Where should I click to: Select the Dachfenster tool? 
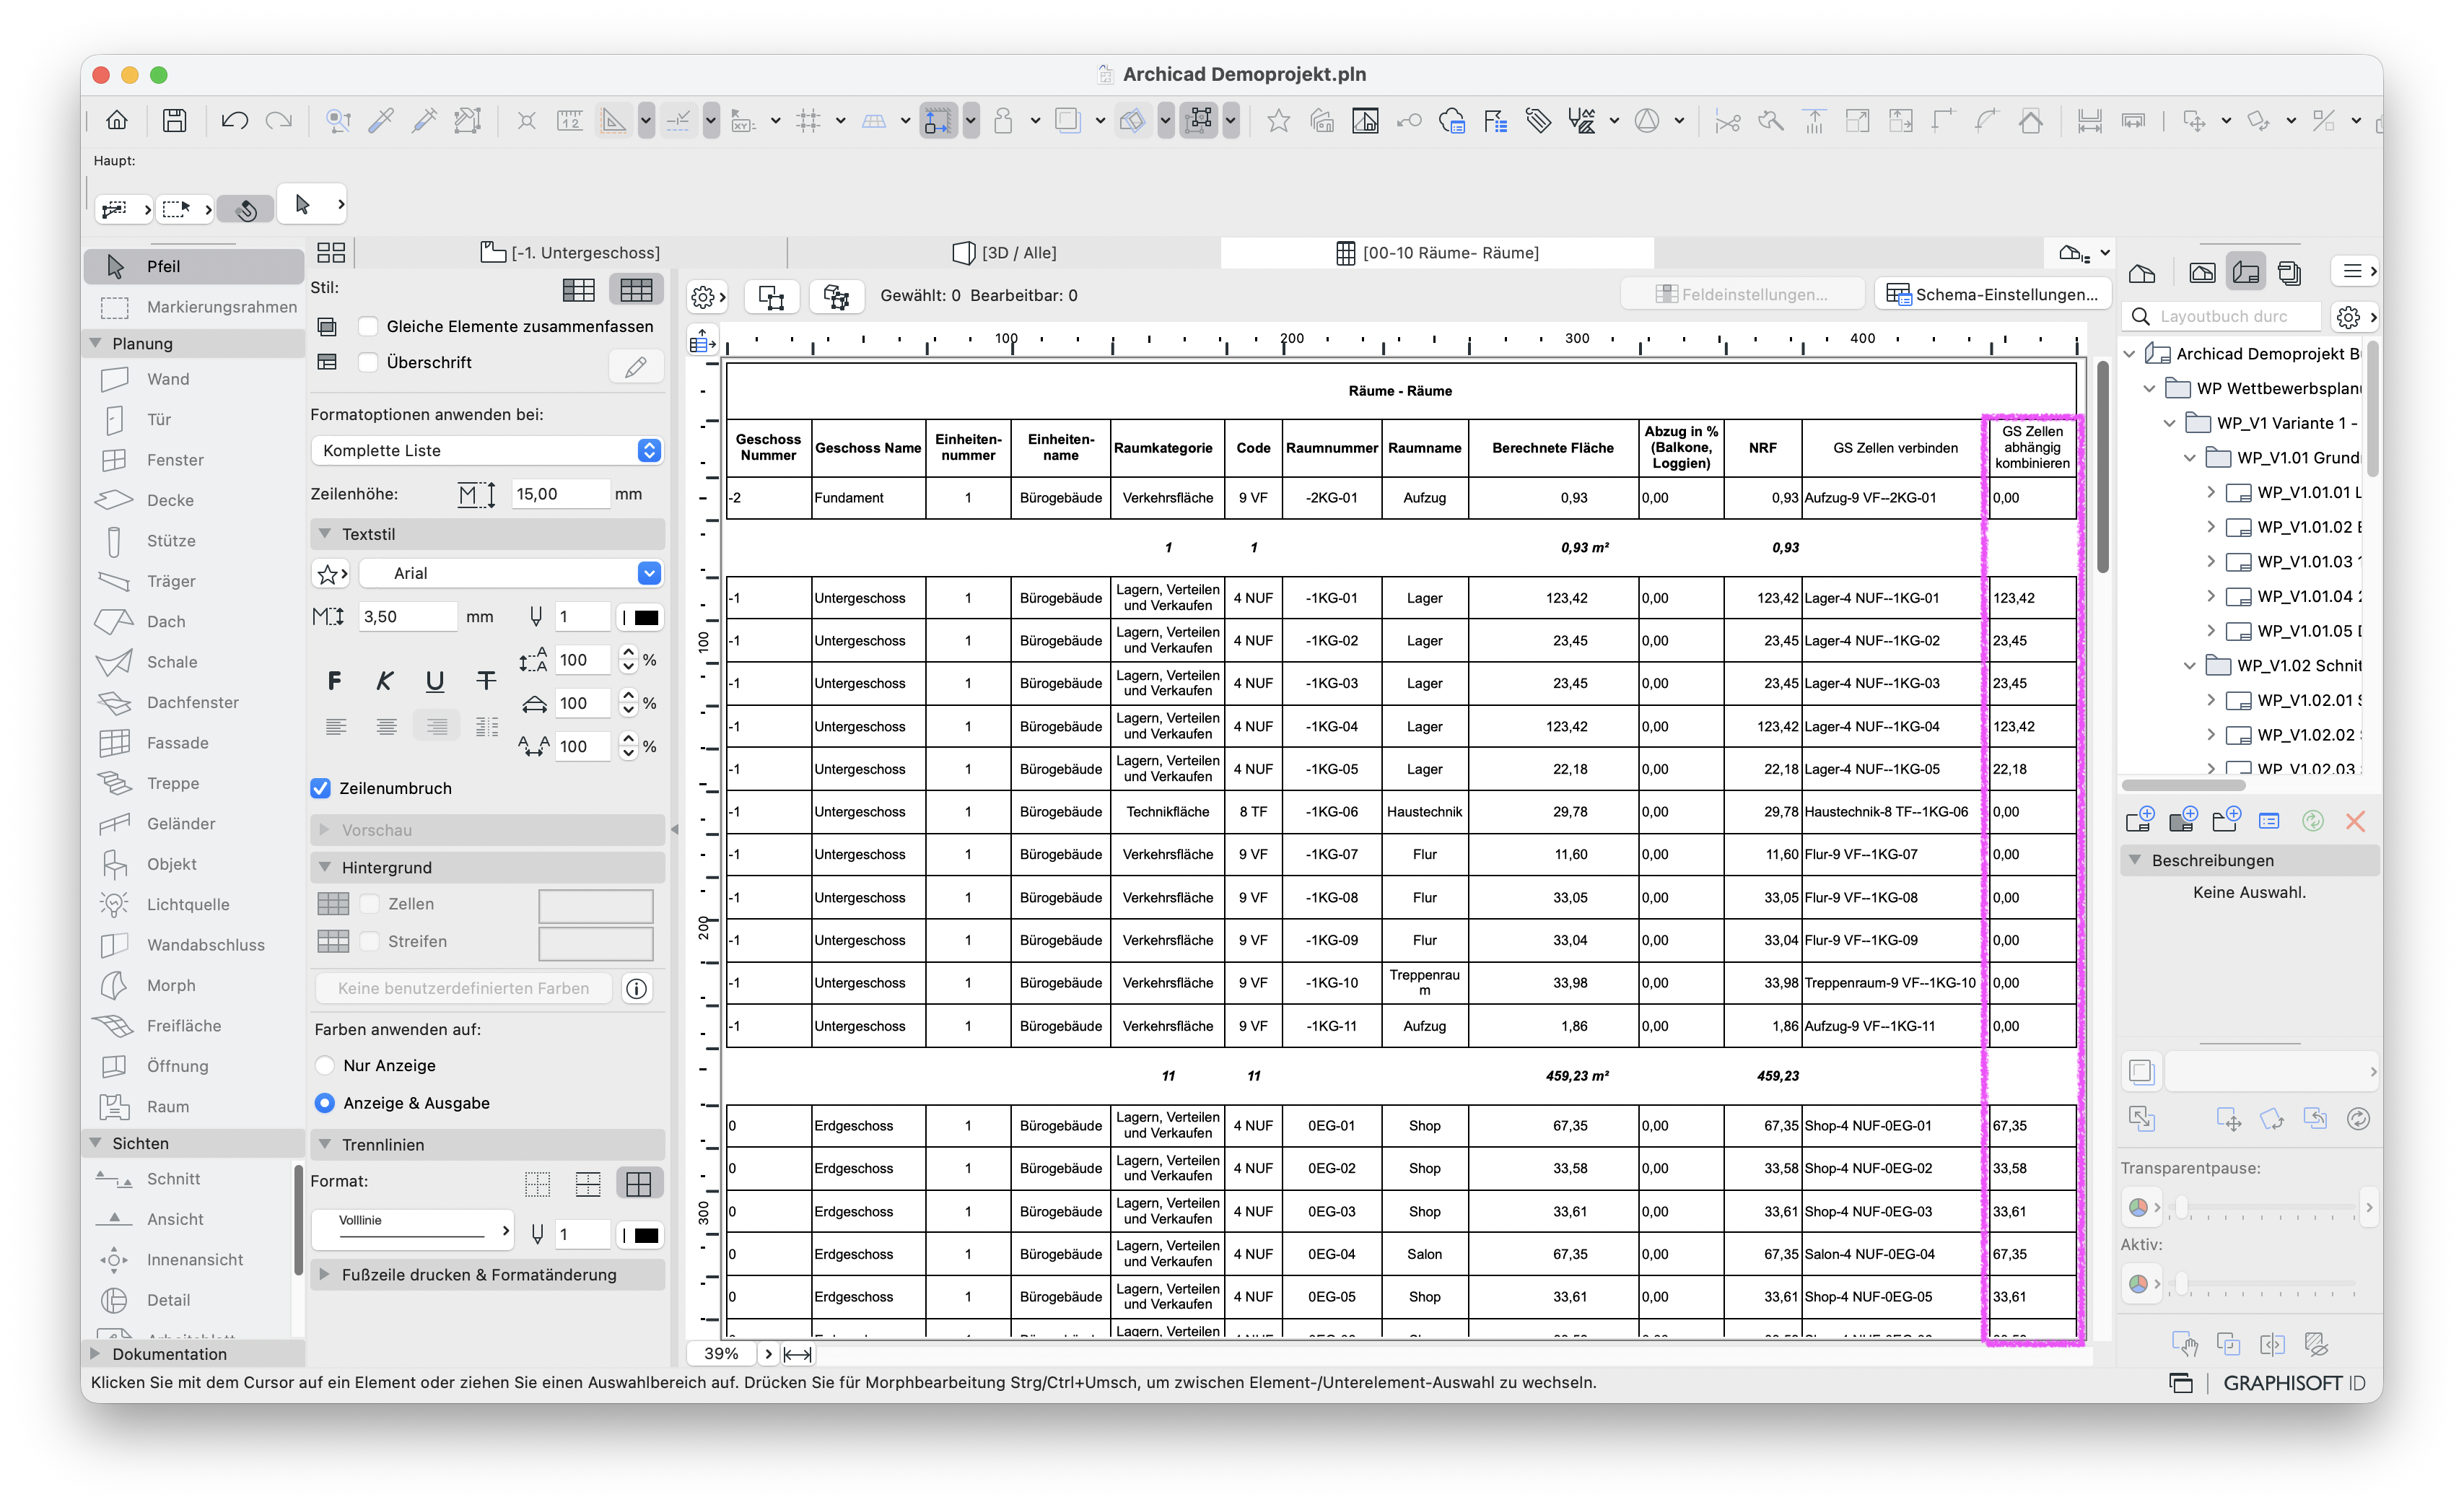(192, 702)
